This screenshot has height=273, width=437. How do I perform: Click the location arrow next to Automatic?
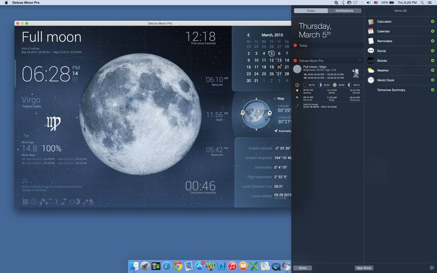(x=276, y=131)
